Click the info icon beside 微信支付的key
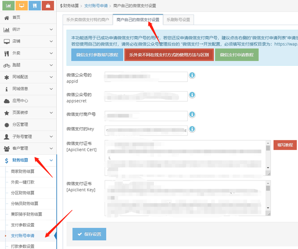This screenshot has height=249, width=298. 192,129
